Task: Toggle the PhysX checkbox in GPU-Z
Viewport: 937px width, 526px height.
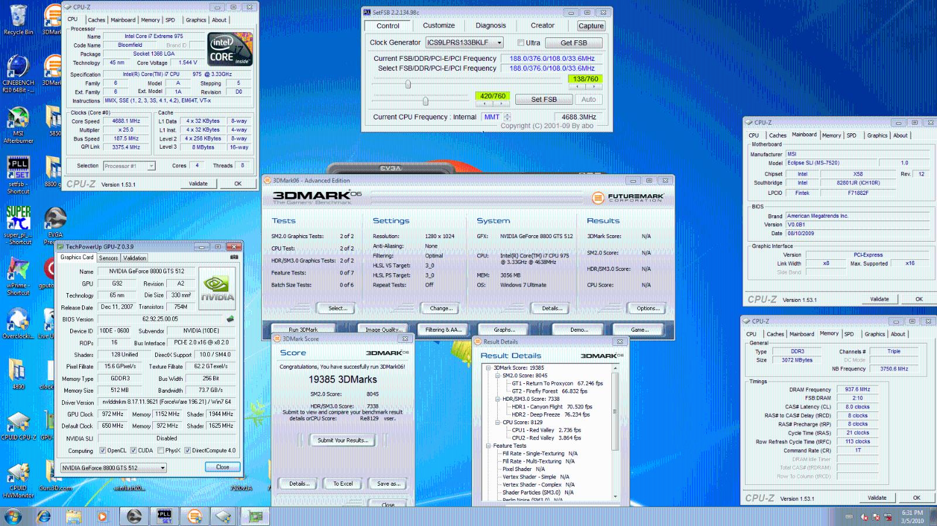Action: click(x=160, y=451)
